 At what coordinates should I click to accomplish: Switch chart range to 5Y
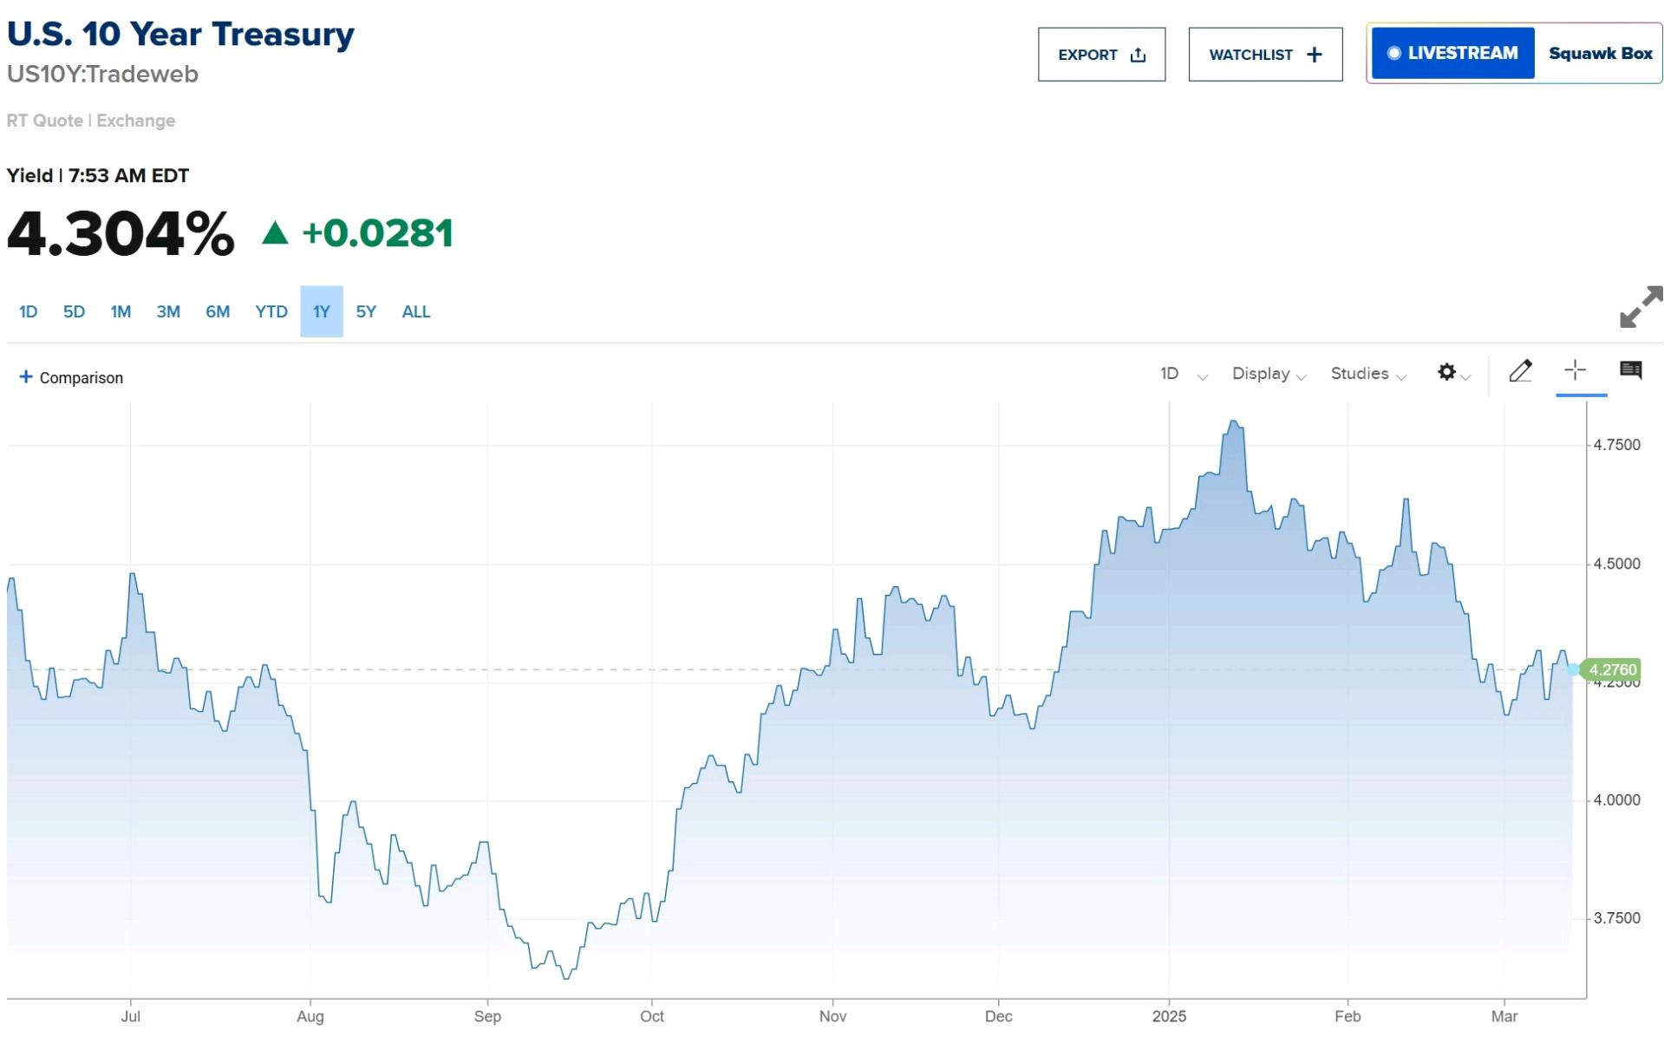pyautogui.click(x=365, y=311)
